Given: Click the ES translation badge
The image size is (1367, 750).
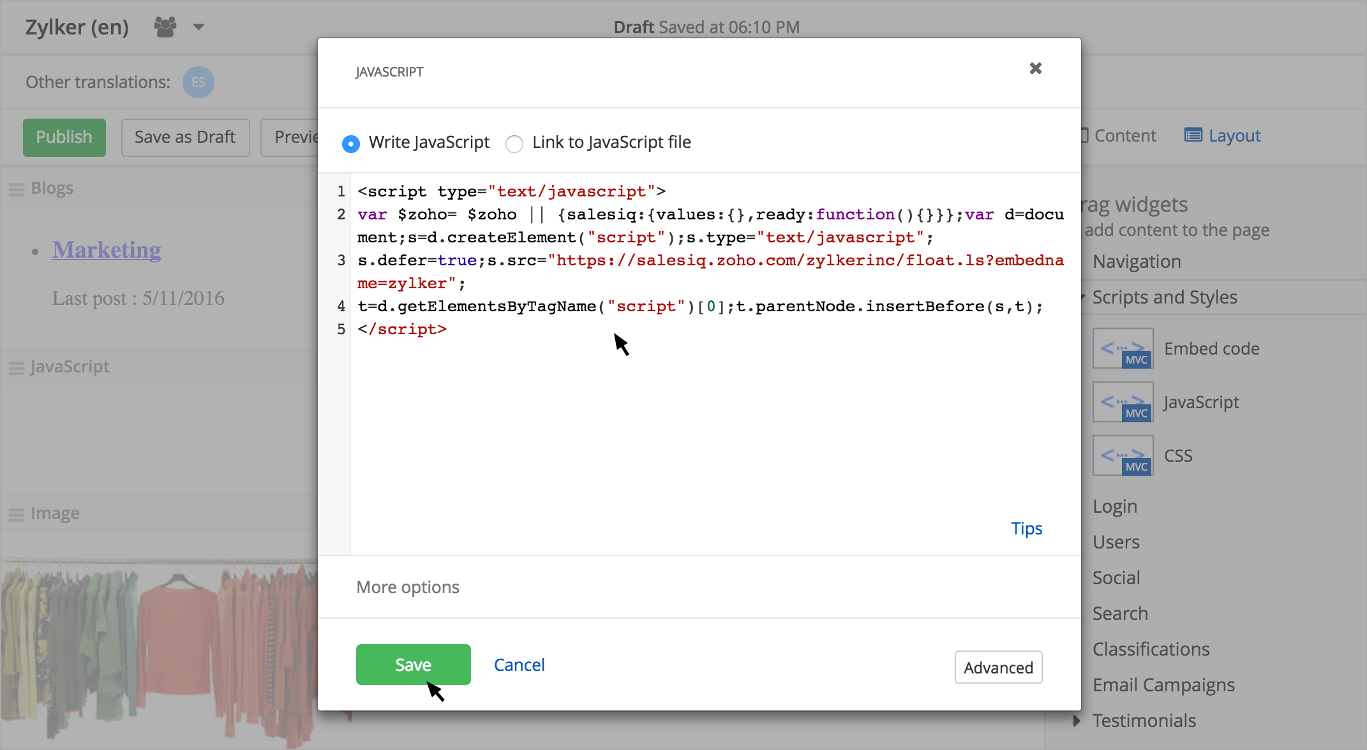Looking at the screenshot, I should point(198,82).
